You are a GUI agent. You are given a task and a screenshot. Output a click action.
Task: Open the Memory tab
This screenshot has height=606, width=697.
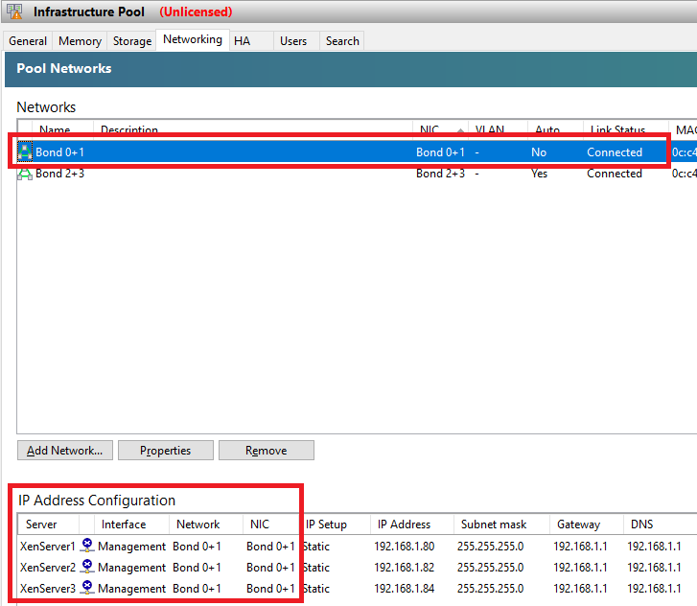point(80,41)
